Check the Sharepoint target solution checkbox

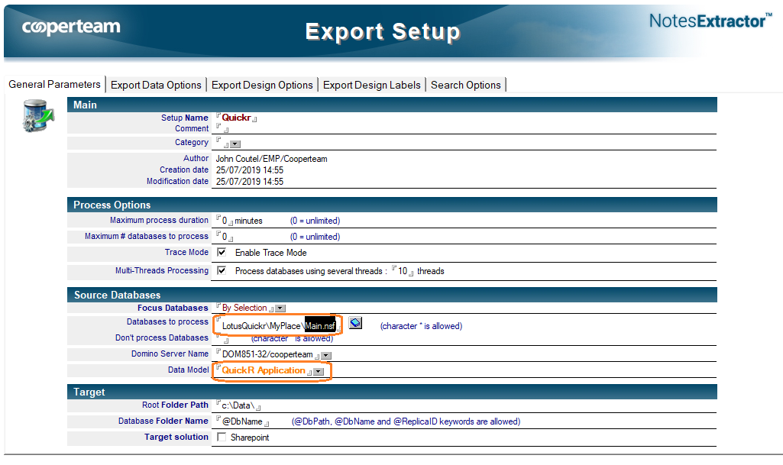pyautogui.click(x=221, y=437)
